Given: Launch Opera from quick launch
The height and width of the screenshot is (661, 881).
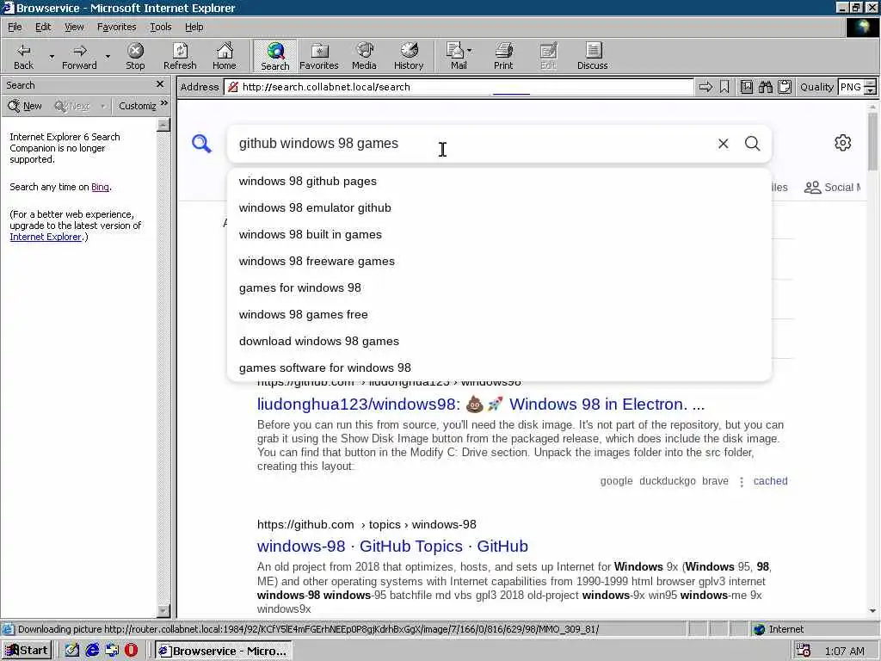Looking at the screenshot, I should click(131, 651).
